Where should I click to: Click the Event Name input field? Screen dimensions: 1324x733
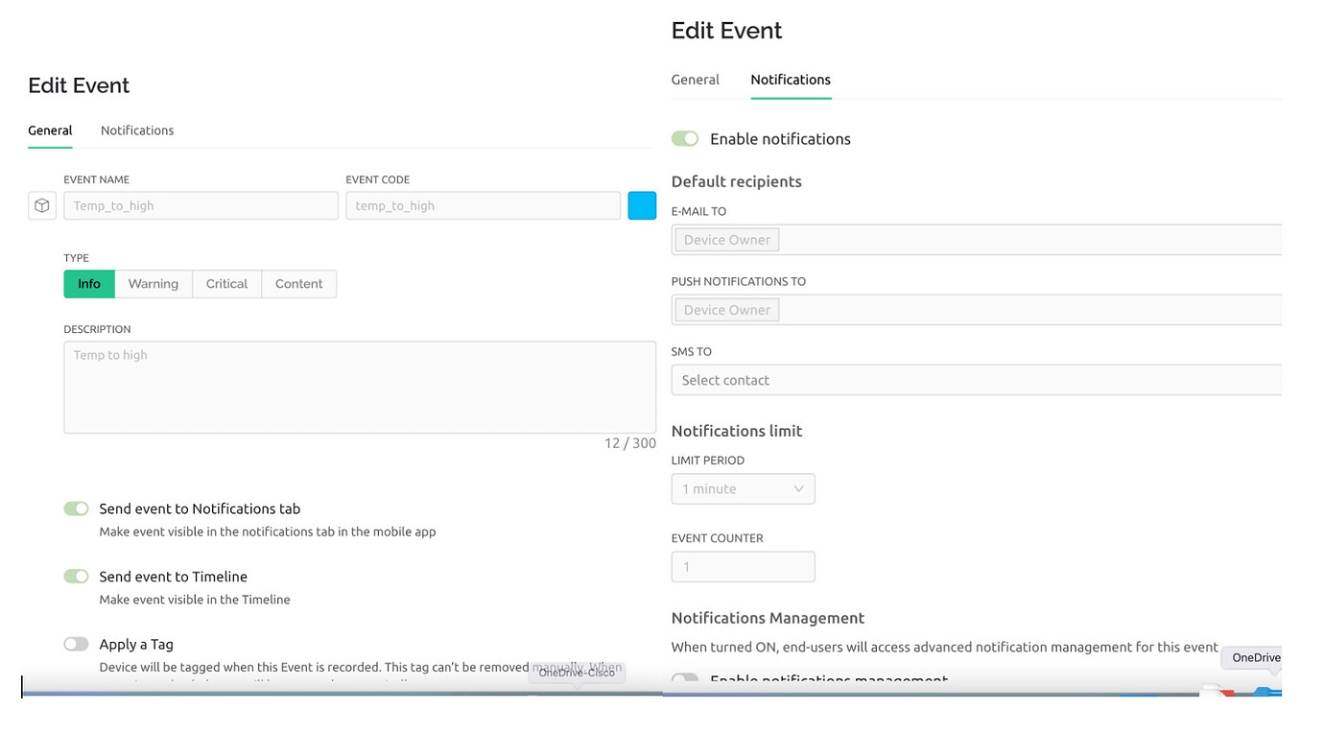pos(201,205)
